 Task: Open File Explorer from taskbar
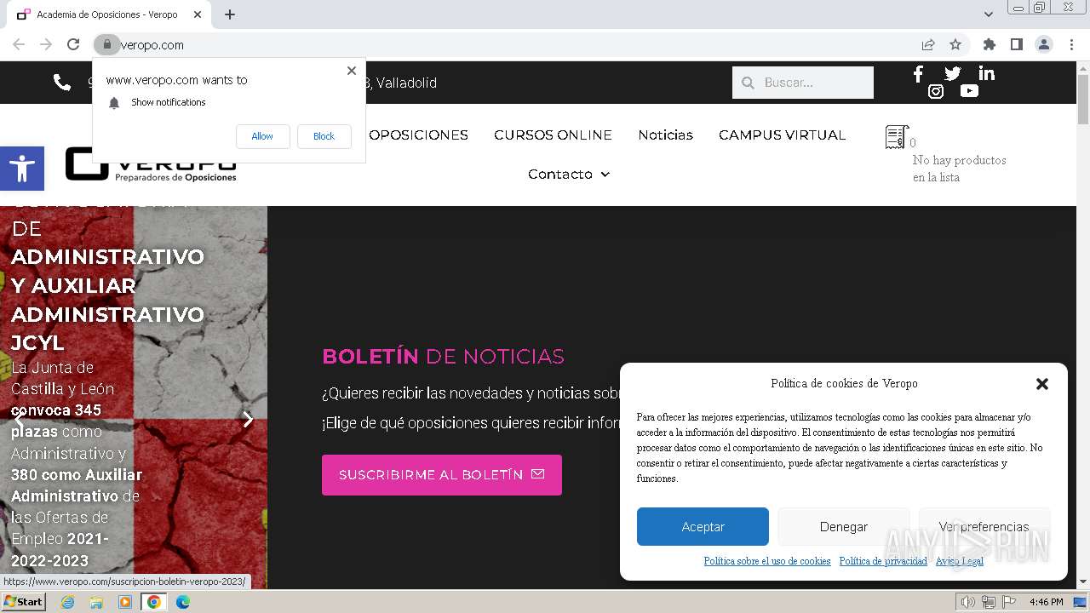[x=96, y=602]
